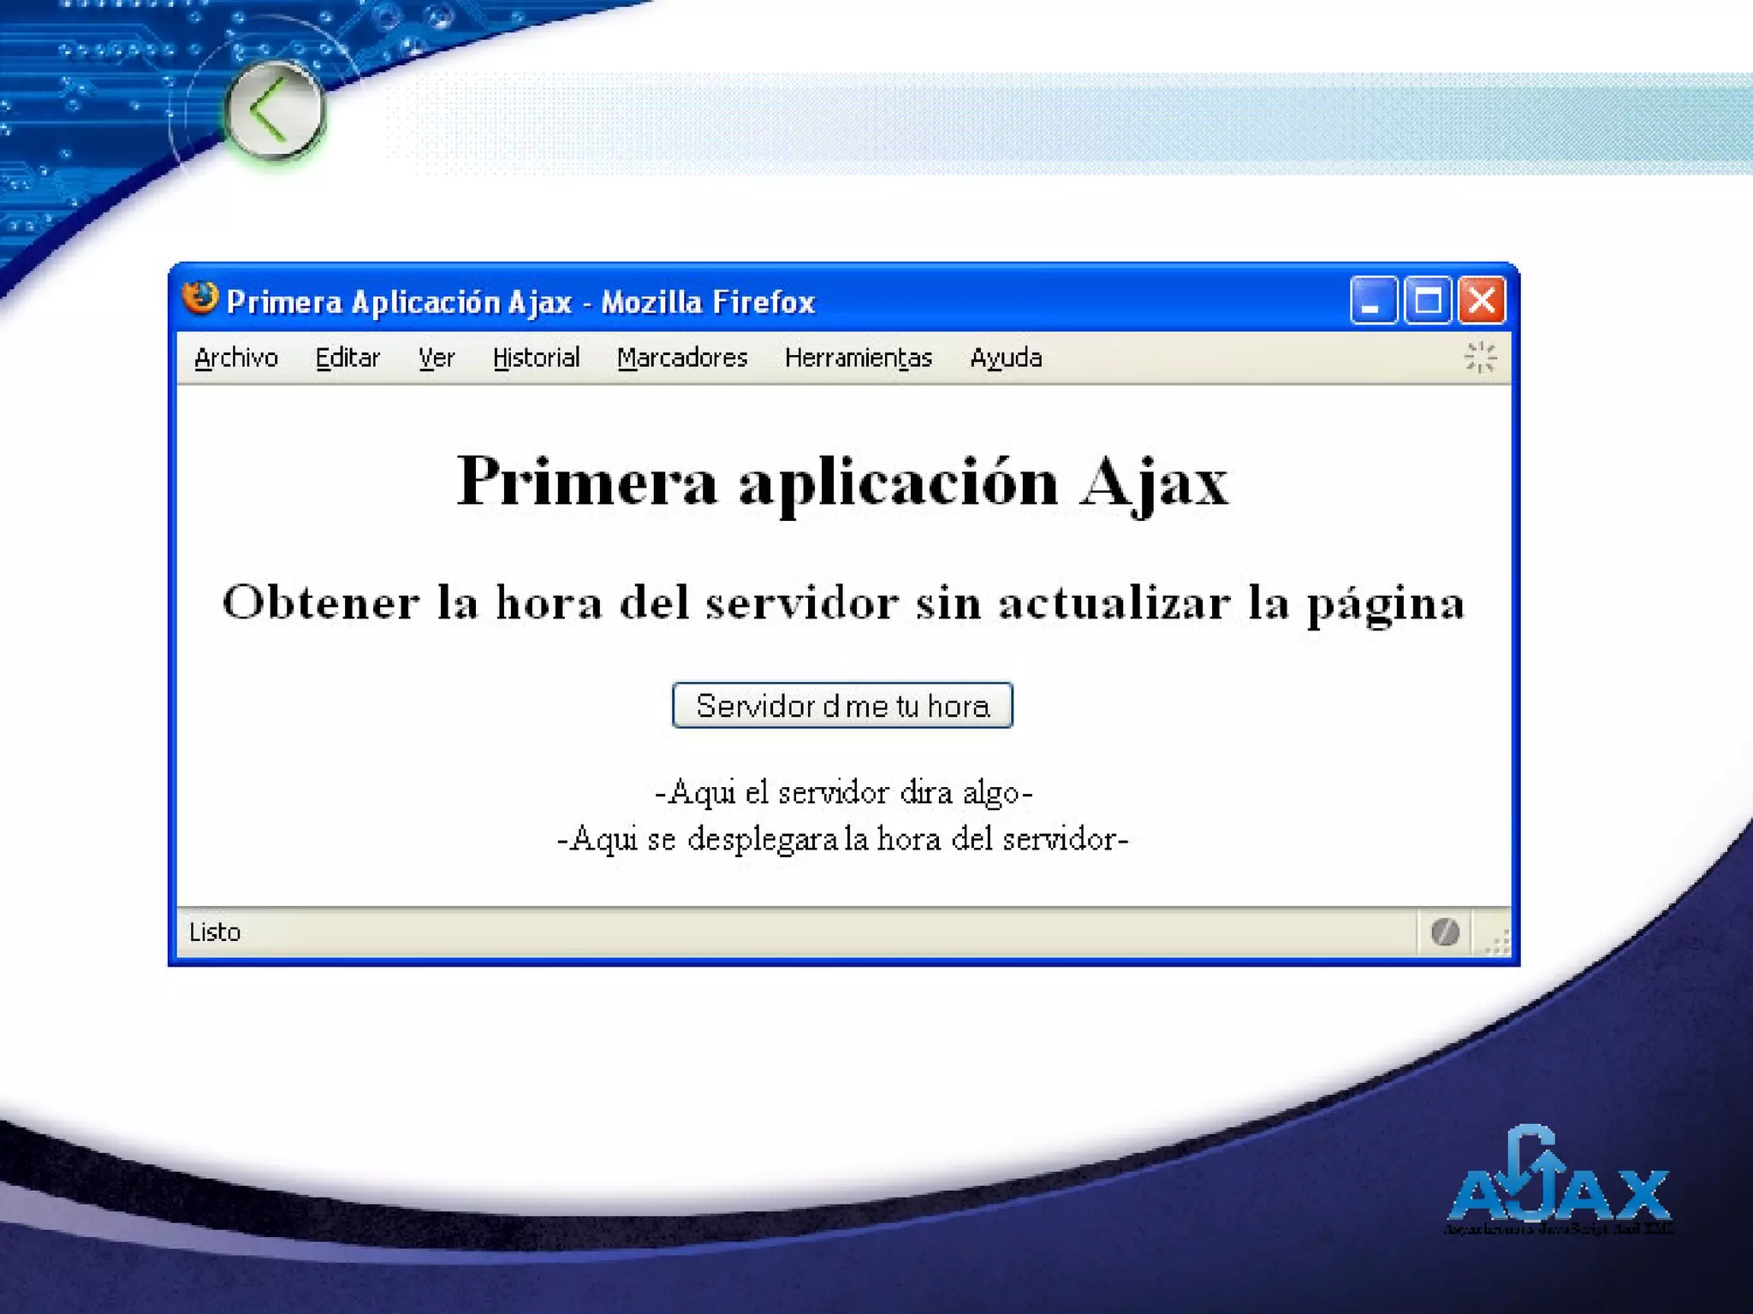Open the Archivo menu
The width and height of the screenshot is (1753, 1314).
(236, 358)
